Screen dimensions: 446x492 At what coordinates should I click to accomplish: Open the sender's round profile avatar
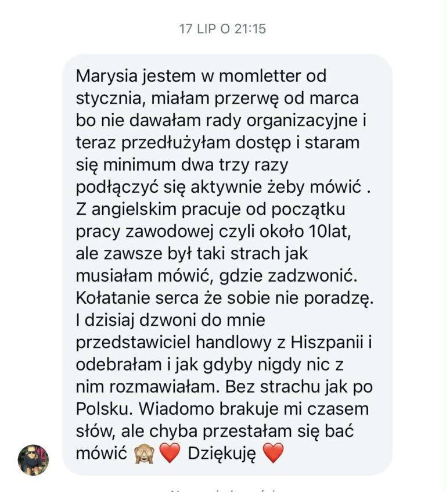click(x=33, y=459)
